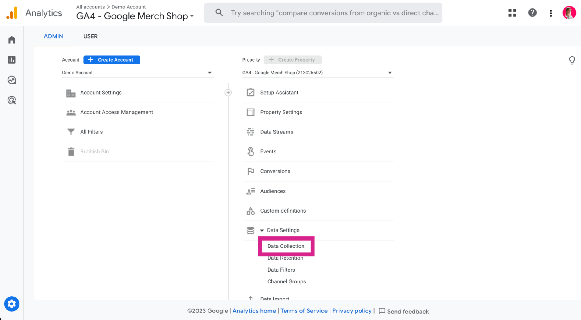Click the Send feedback text
Viewport: 581px width, 320px height.
point(408,311)
